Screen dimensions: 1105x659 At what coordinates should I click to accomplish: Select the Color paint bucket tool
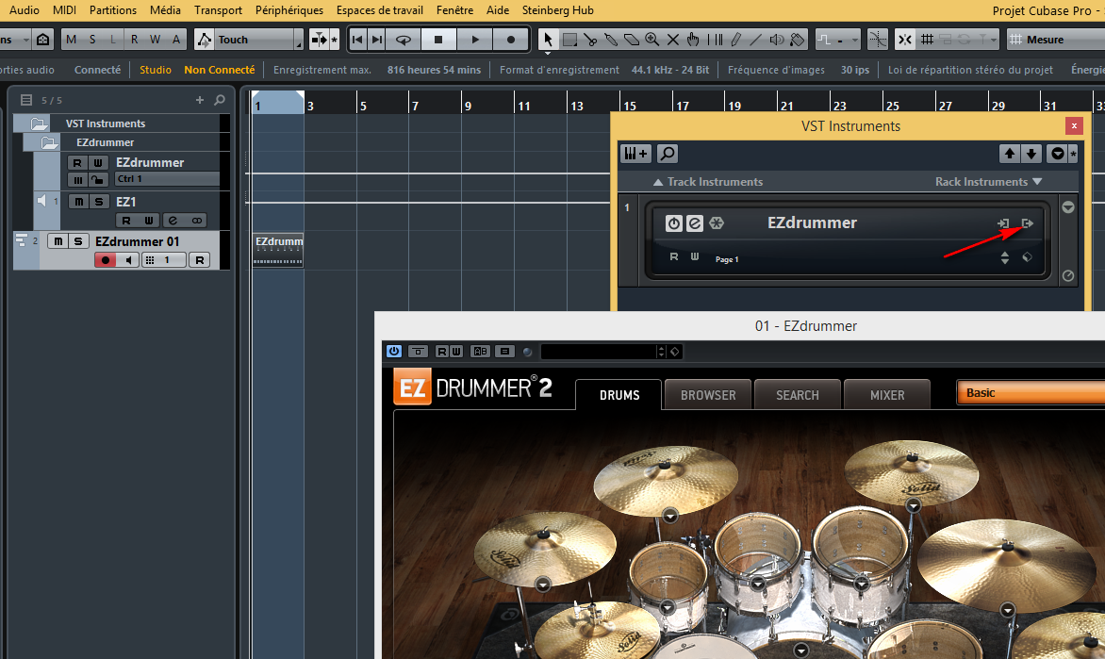[797, 40]
